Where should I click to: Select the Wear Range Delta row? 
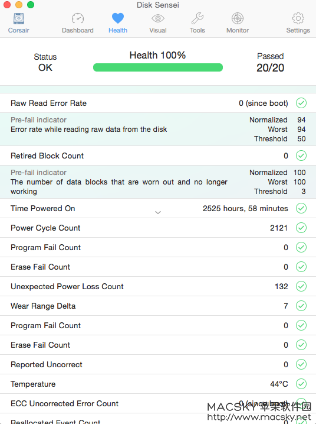(158, 306)
